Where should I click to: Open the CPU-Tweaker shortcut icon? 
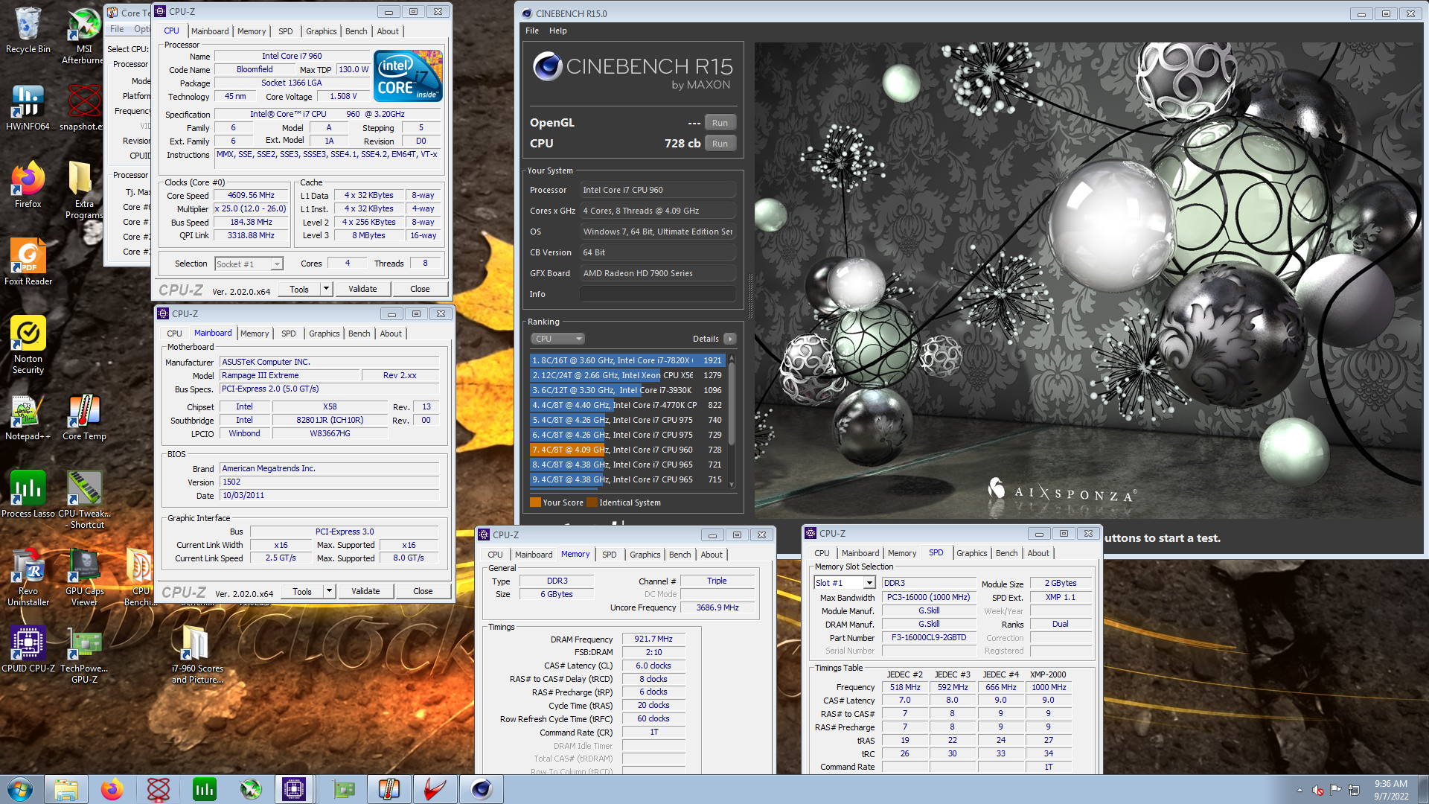pos(84,500)
